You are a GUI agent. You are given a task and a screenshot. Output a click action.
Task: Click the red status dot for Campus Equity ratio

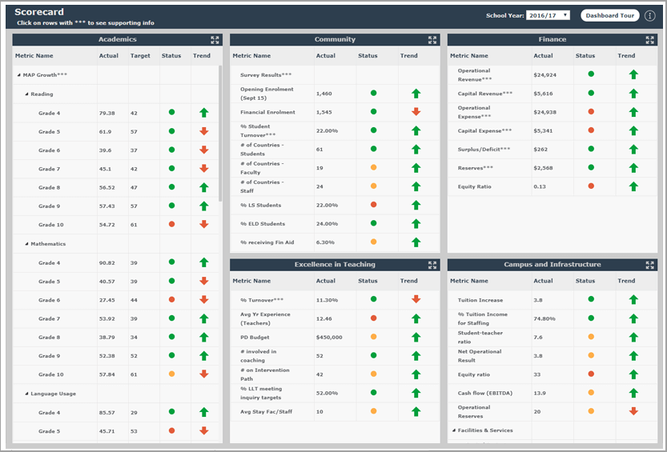[x=591, y=374]
